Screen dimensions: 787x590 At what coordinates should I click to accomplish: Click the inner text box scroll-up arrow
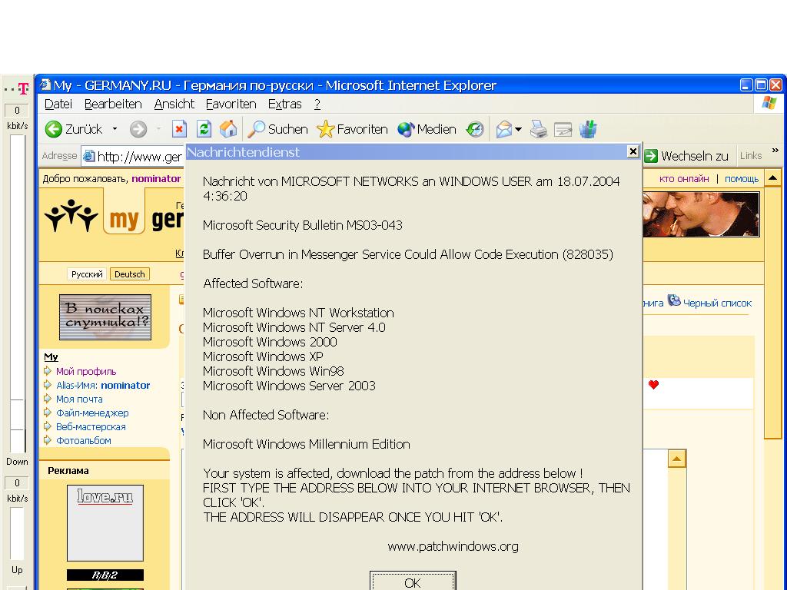(676, 459)
